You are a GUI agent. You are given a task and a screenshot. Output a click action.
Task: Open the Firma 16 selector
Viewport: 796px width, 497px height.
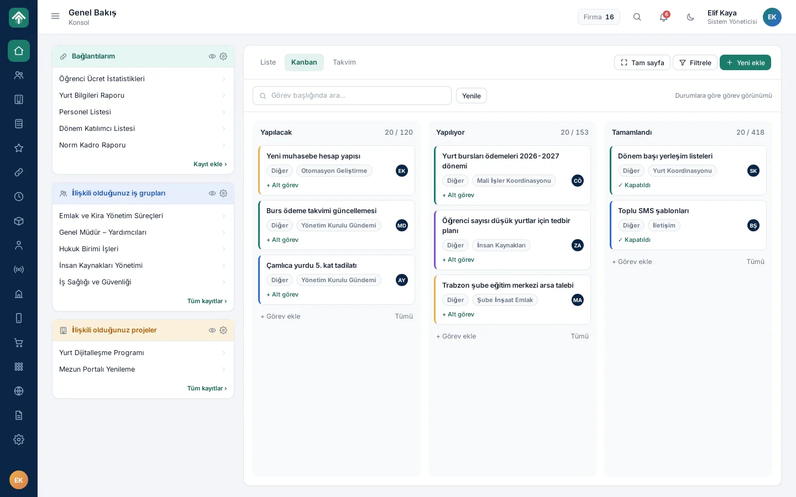point(599,17)
